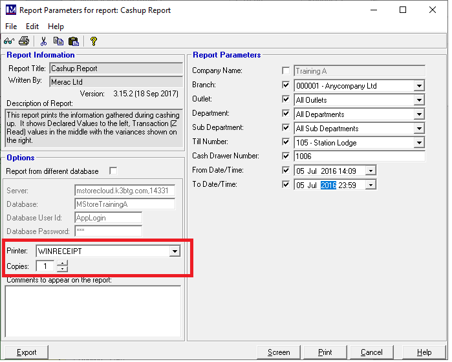Click the application logo in title bar
The height and width of the screenshot is (362, 452).
click(x=11, y=10)
